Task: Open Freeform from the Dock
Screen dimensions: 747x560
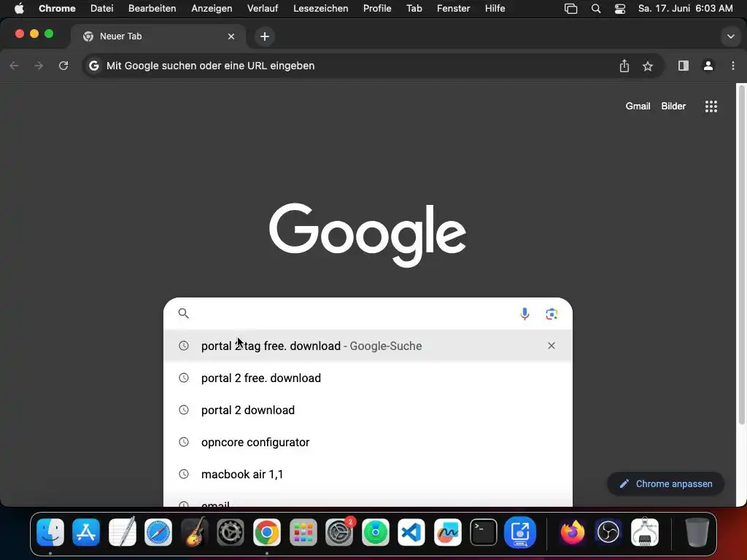Action: pyautogui.click(x=447, y=532)
